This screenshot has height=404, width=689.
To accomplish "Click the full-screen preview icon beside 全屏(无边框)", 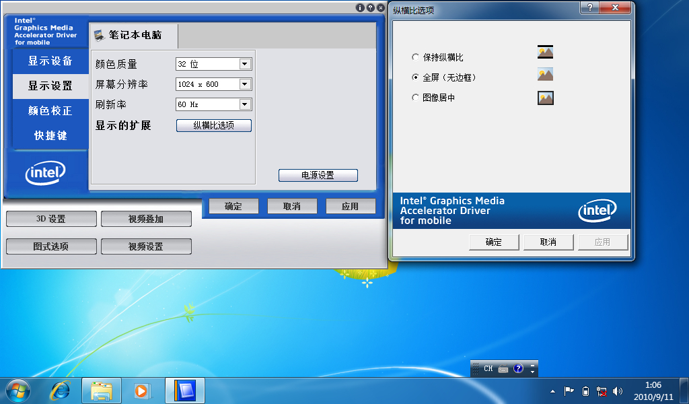I will tap(545, 74).
